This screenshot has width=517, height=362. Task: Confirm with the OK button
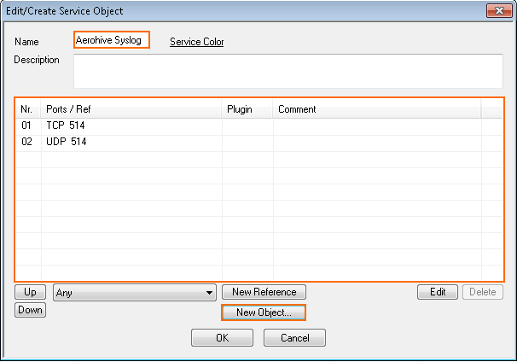pyautogui.click(x=222, y=337)
